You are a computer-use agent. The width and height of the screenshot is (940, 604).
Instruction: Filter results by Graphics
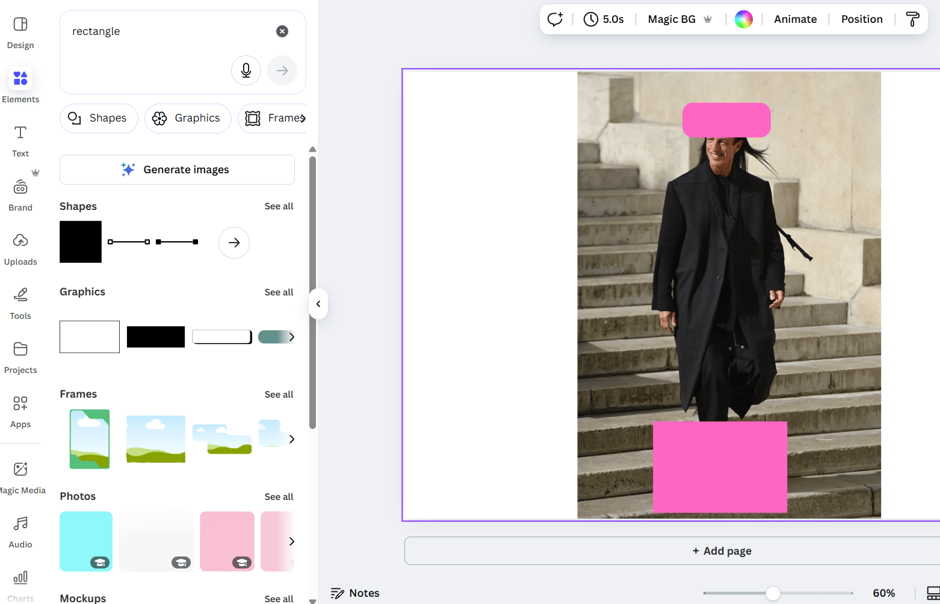click(188, 118)
